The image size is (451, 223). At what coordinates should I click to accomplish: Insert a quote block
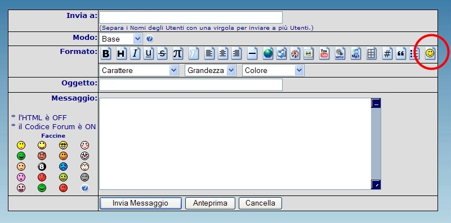pyautogui.click(x=401, y=53)
